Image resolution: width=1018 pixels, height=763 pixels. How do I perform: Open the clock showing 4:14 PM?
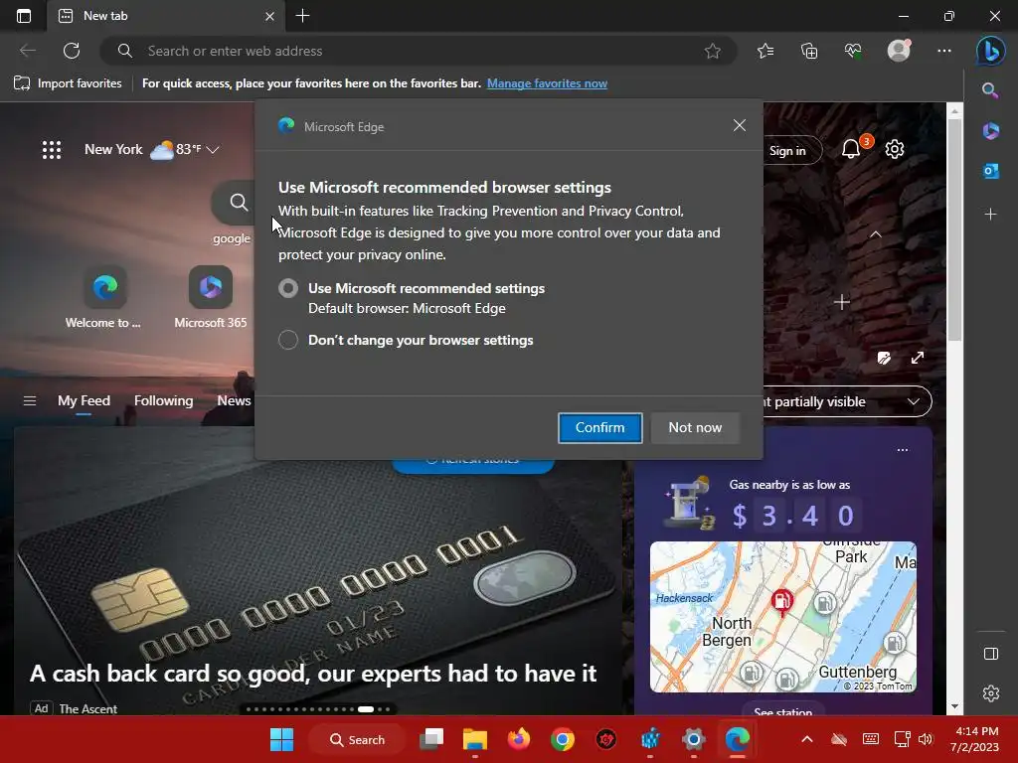click(x=974, y=739)
